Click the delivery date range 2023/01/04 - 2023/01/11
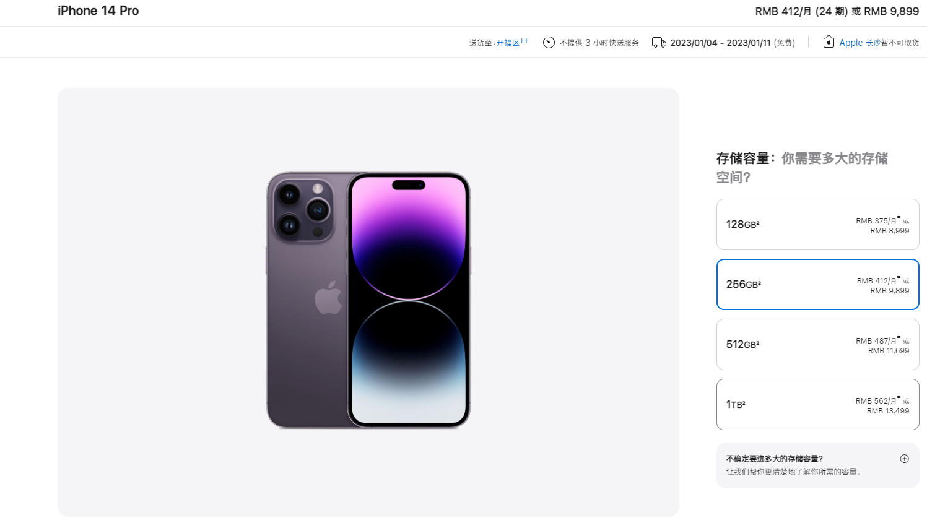The image size is (927, 528). tap(720, 43)
